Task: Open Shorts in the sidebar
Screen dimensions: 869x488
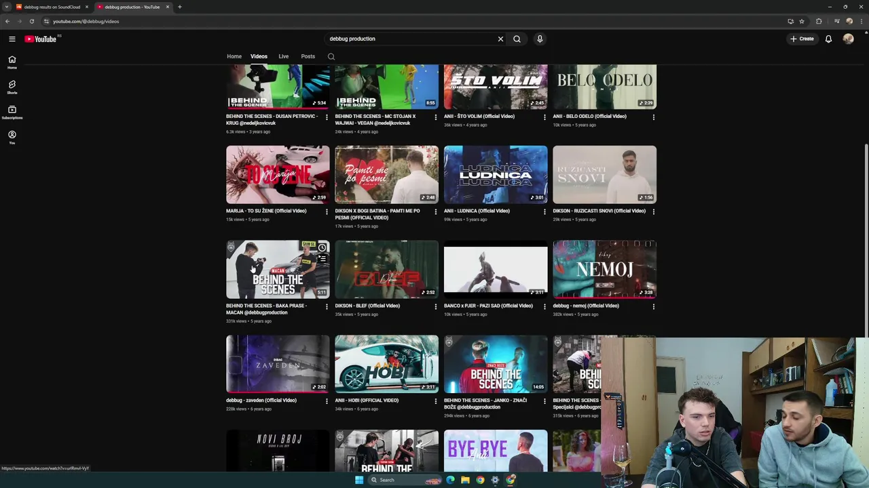Action: pos(12,87)
